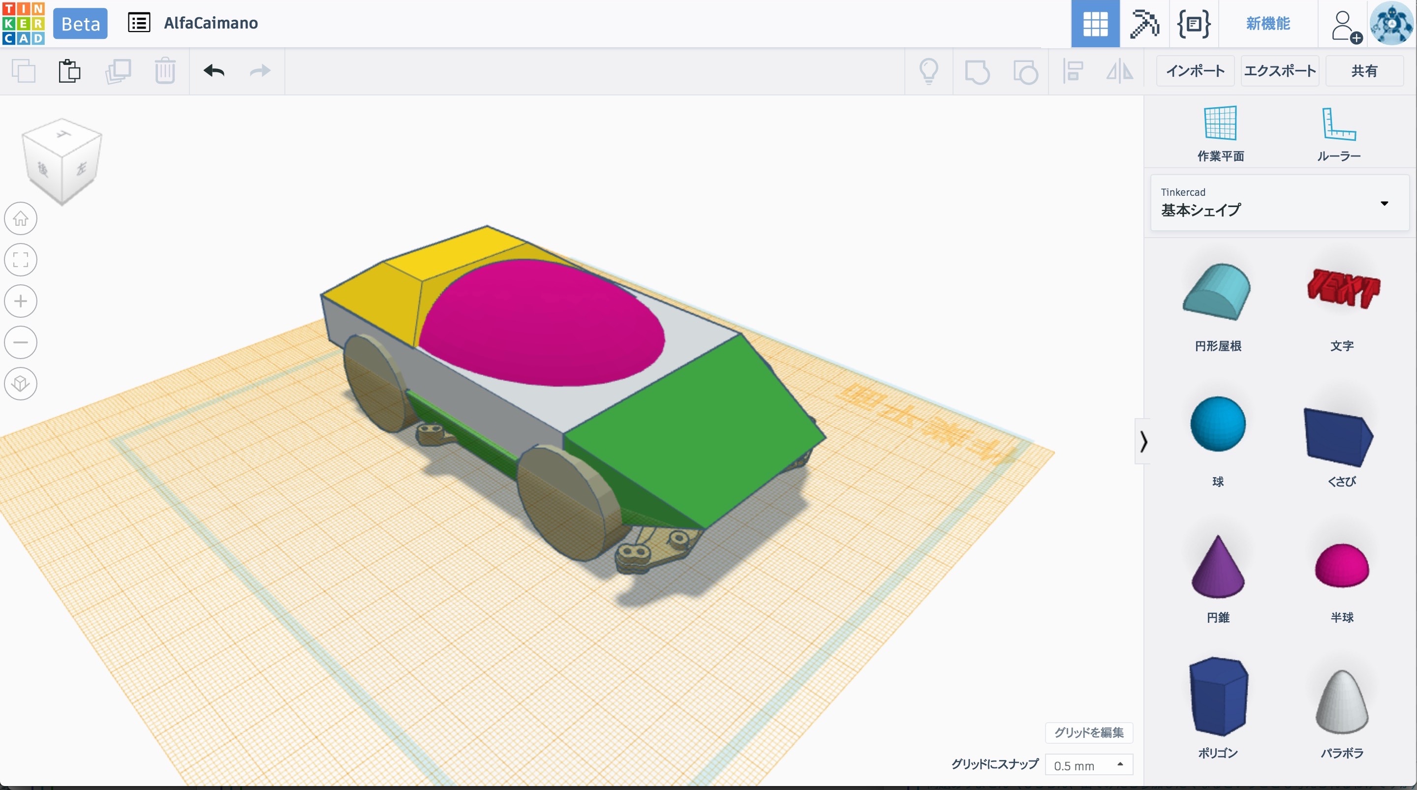This screenshot has height=790, width=1417.
Task: Open the Codeblocks braces icon
Action: [1193, 24]
